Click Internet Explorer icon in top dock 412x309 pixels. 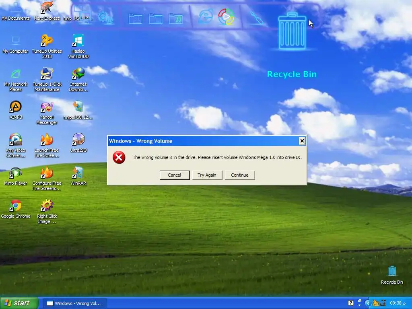pos(206,16)
